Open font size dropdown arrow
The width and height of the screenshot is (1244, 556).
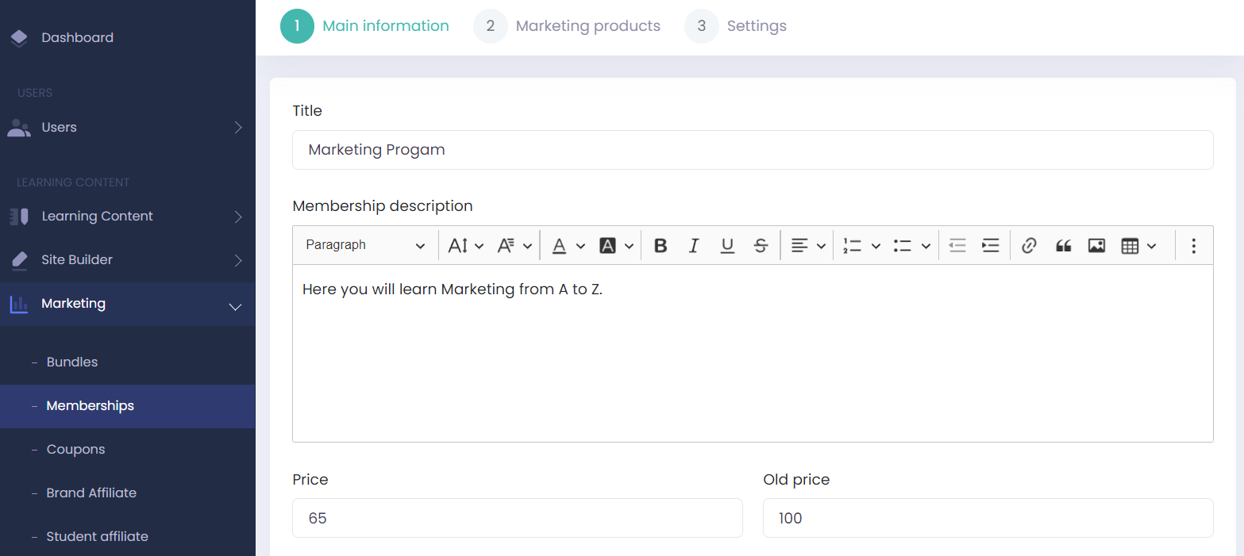(479, 247)
